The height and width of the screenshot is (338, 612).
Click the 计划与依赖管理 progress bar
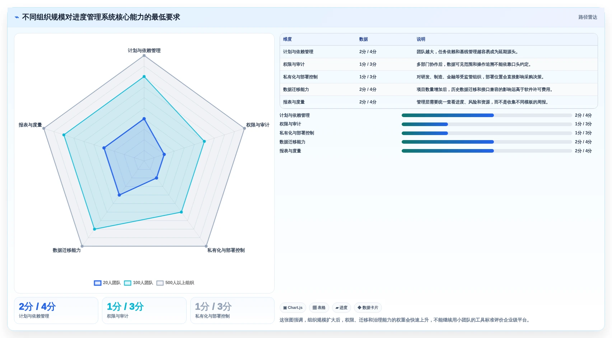[487, 115]
